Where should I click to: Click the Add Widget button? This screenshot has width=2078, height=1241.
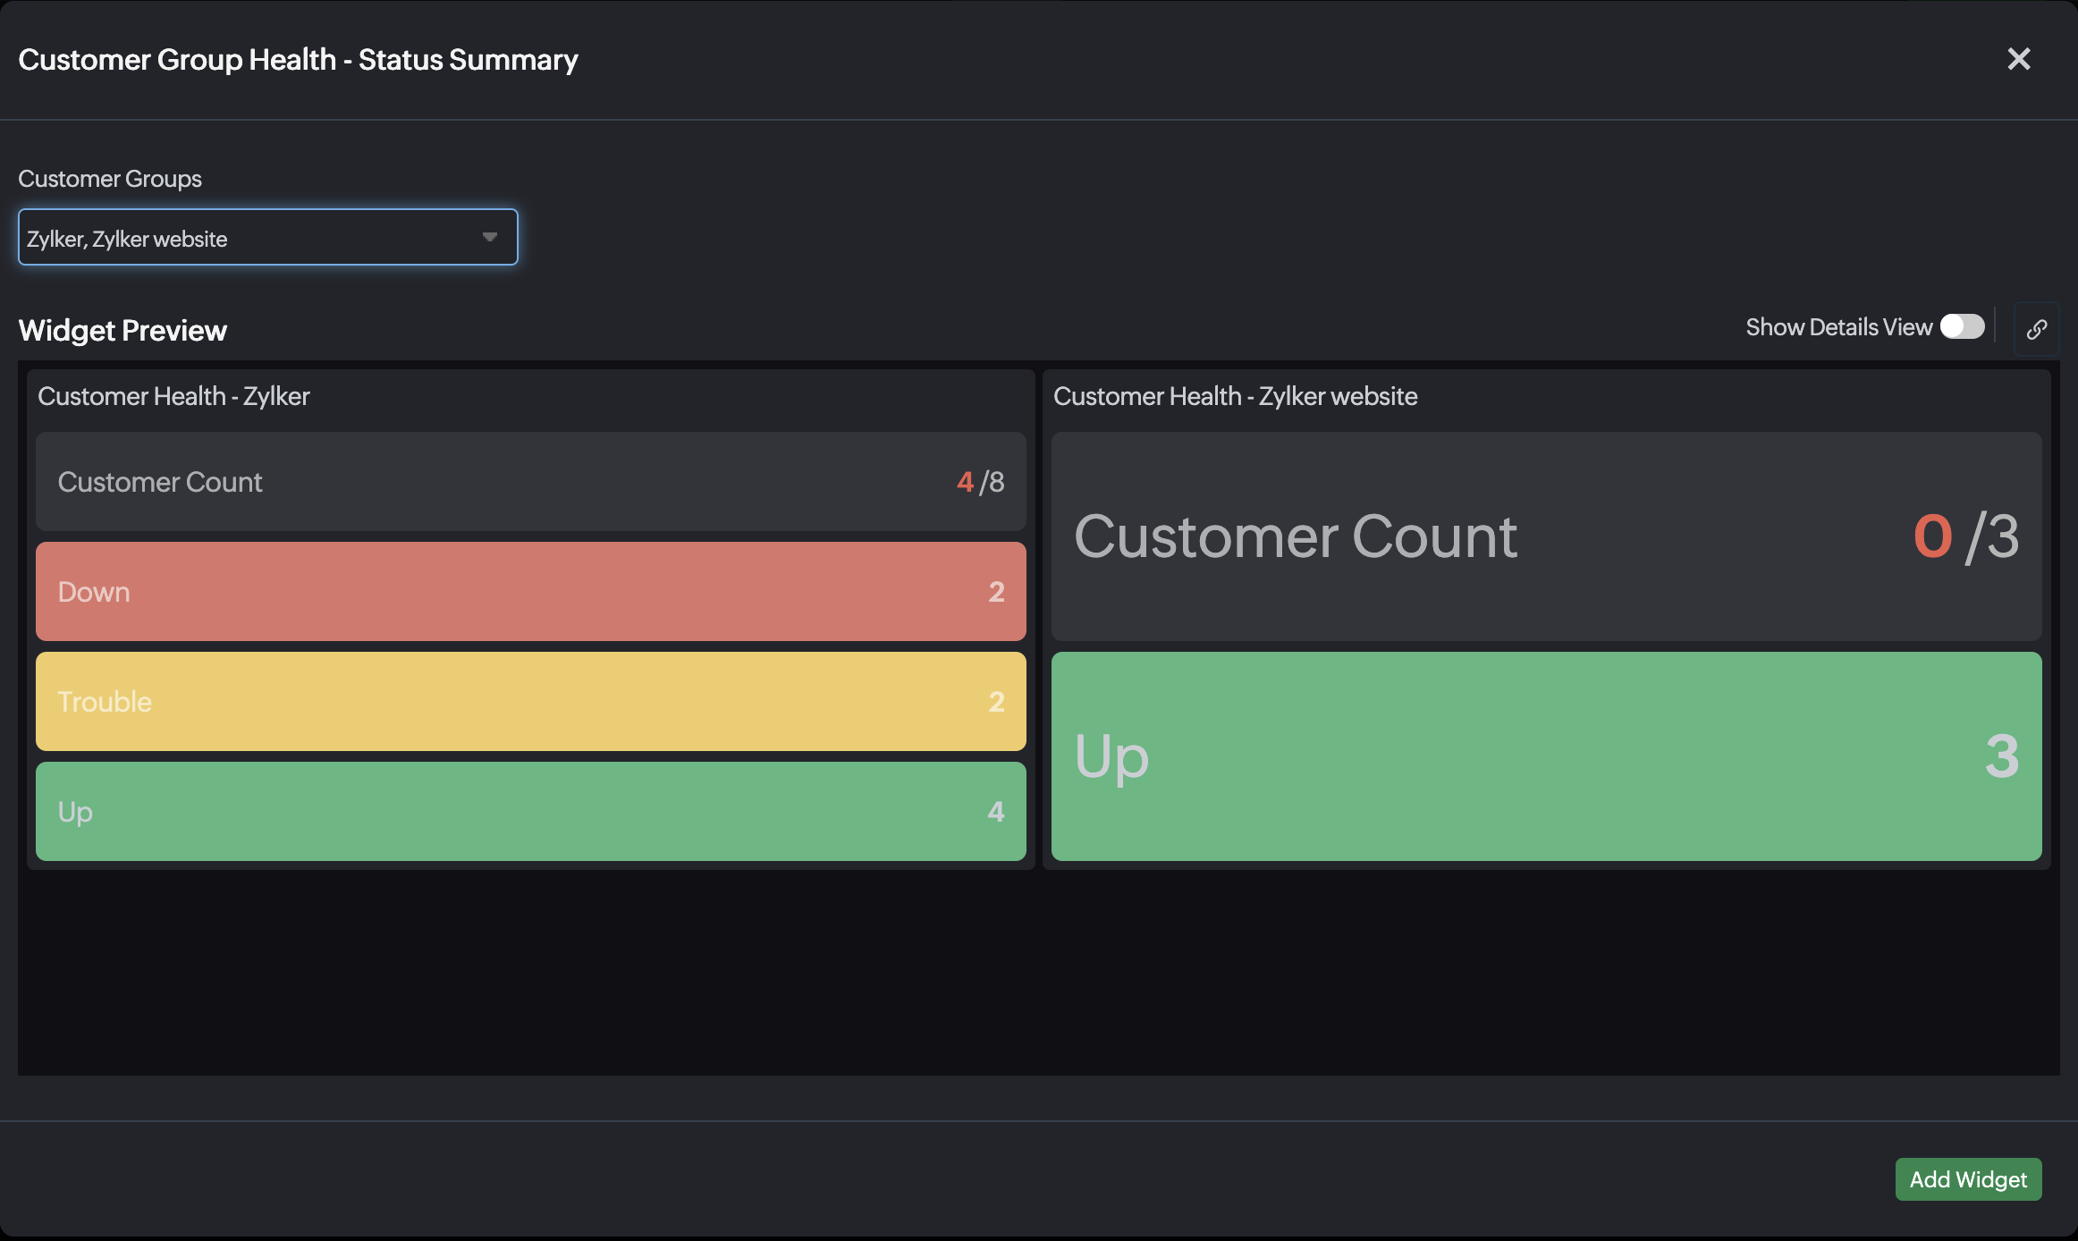pos(1968,1179)
